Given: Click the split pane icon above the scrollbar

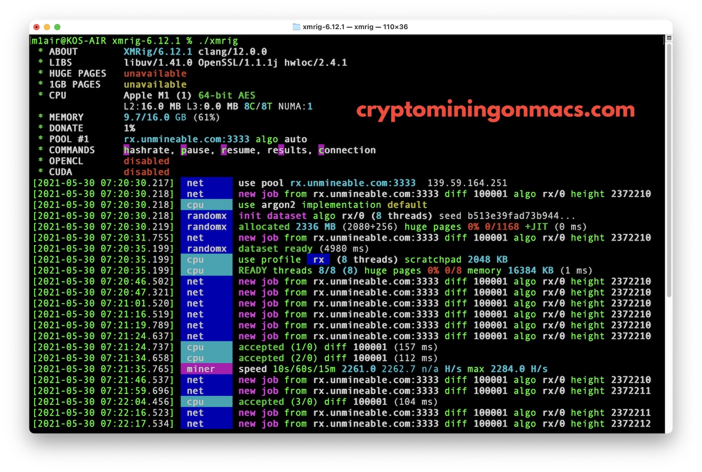Looking at the screenshot, I should click(x=669, y=39).
